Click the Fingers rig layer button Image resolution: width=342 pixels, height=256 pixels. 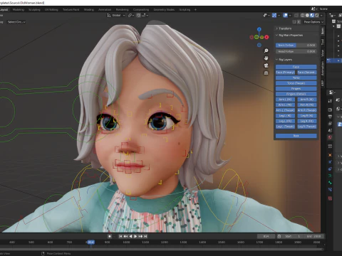pyautogui.click(x=296, y=89)
